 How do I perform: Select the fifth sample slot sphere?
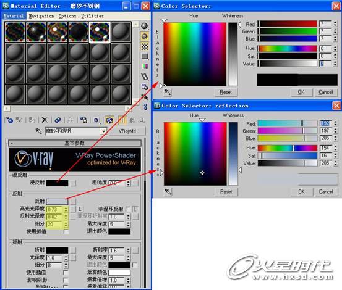coord(100,31)
